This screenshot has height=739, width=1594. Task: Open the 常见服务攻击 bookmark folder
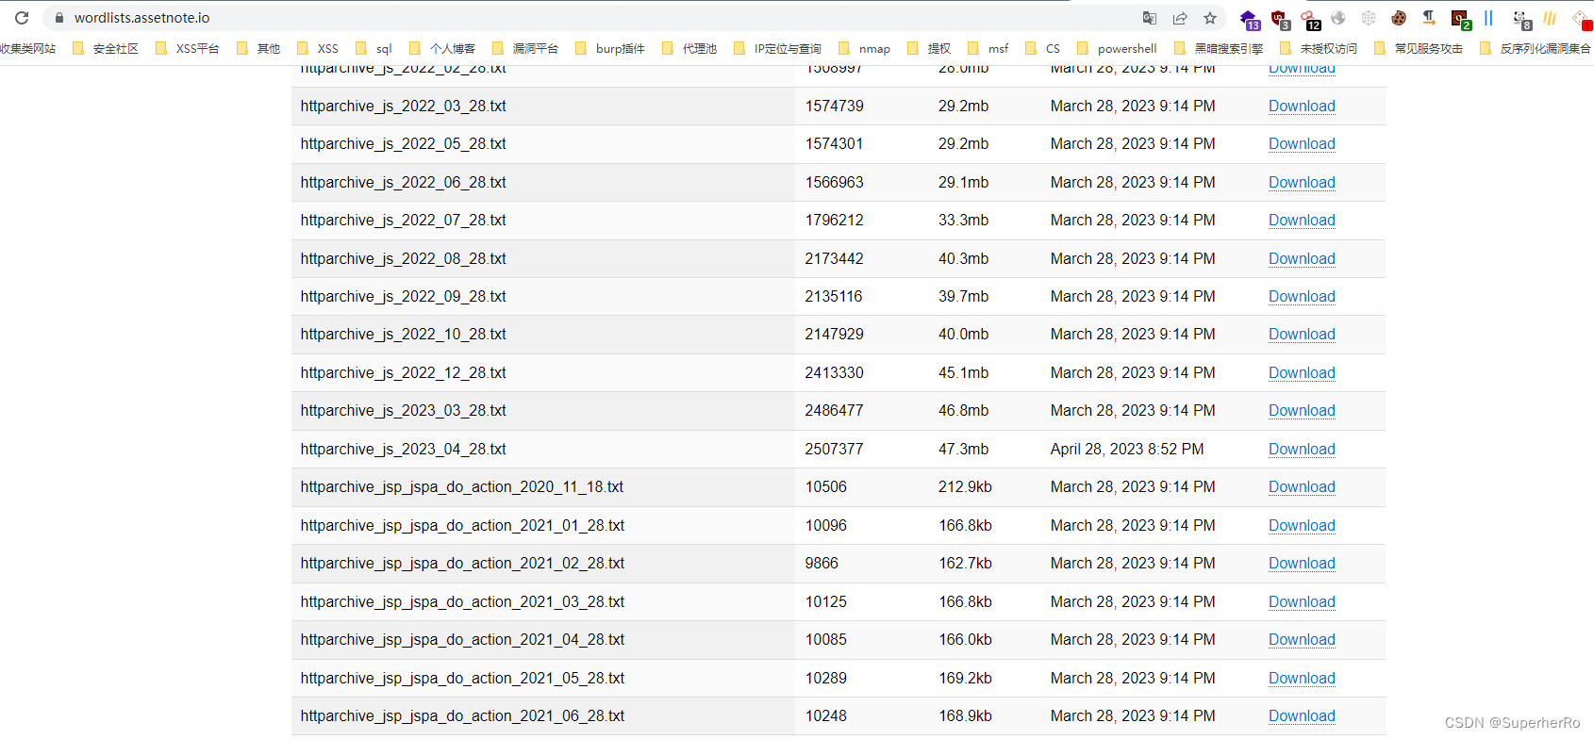[1419, 48]
